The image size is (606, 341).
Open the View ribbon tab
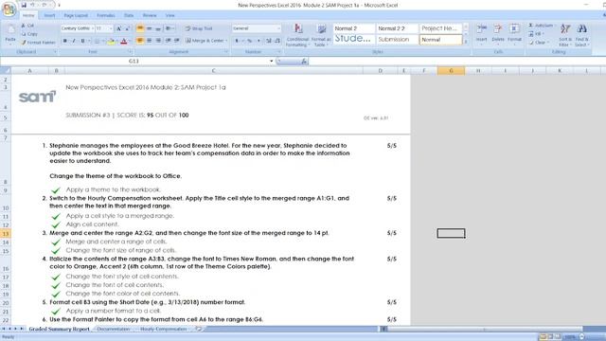pos(170,15)
